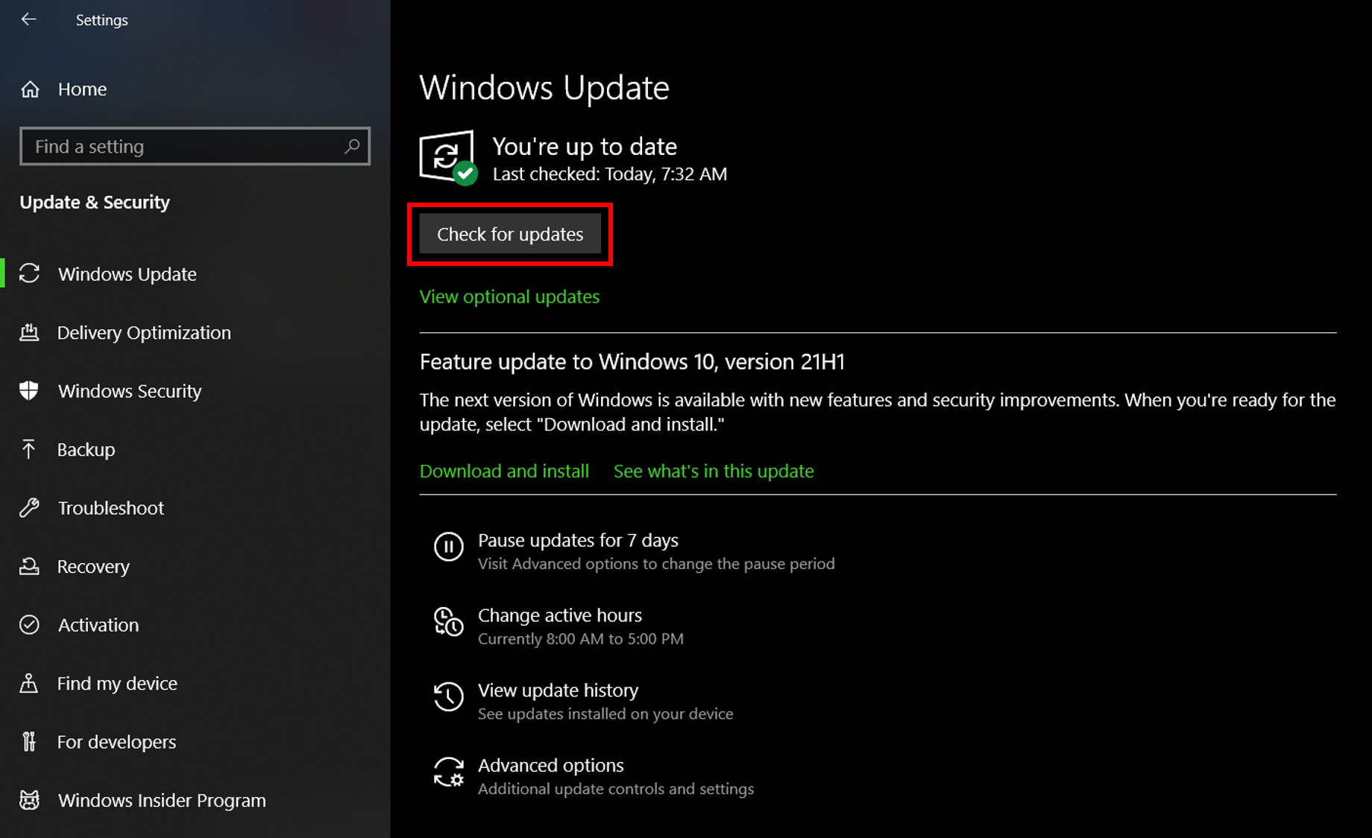Click the Delivery Optimization icon
This screenshot has height=838, width=1372.
(30, 332)
